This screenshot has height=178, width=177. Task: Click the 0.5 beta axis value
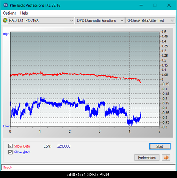[164, 32]
